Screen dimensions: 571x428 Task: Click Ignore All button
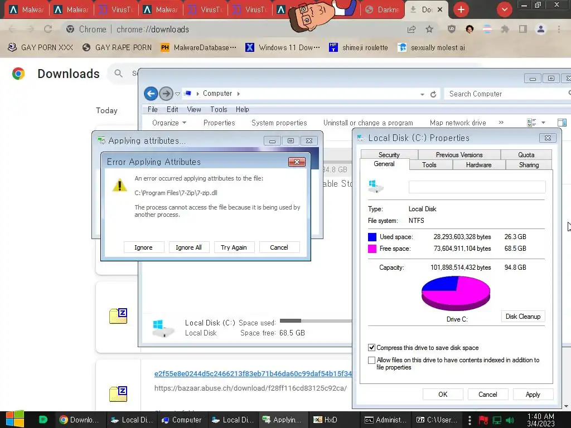188,247
